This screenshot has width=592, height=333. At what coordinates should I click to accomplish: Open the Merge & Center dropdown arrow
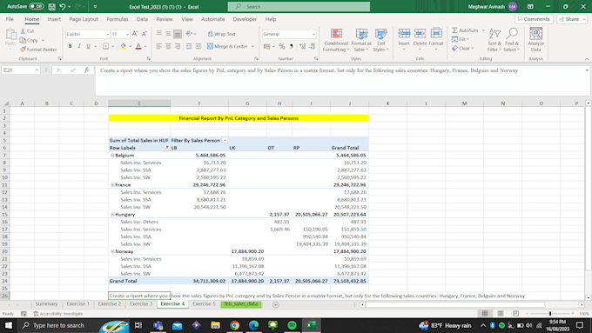coord(252,46)
